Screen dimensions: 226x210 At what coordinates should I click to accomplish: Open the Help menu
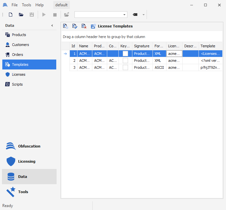coord(39,5)
